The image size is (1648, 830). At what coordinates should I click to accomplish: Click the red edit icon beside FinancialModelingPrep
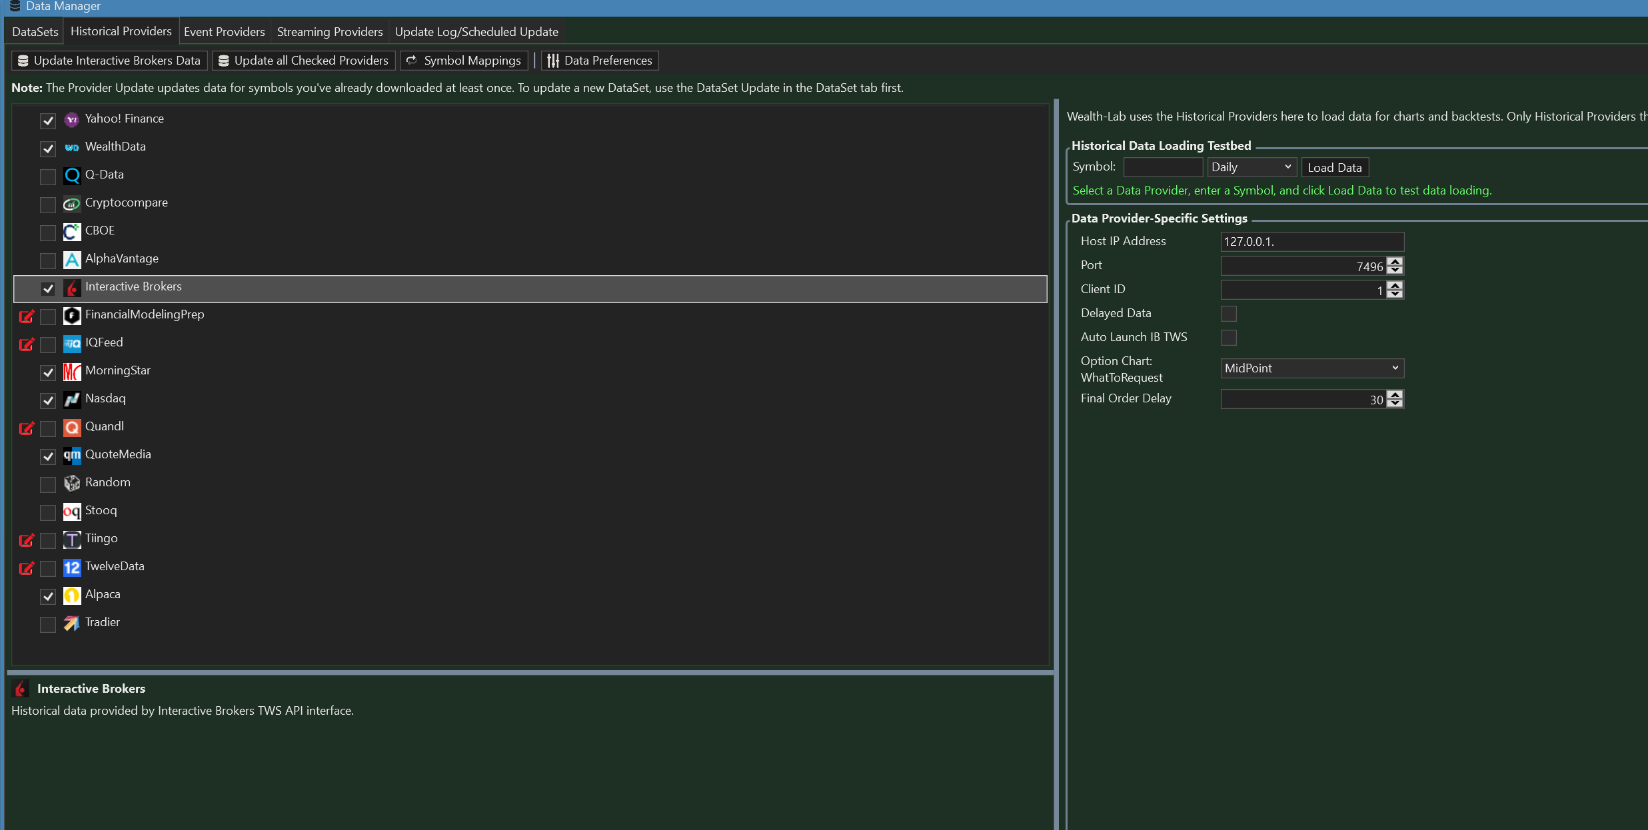[27, 316]
